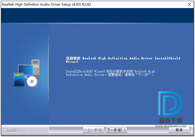Click the InstallShield logo in the footer

click(16, 131)
